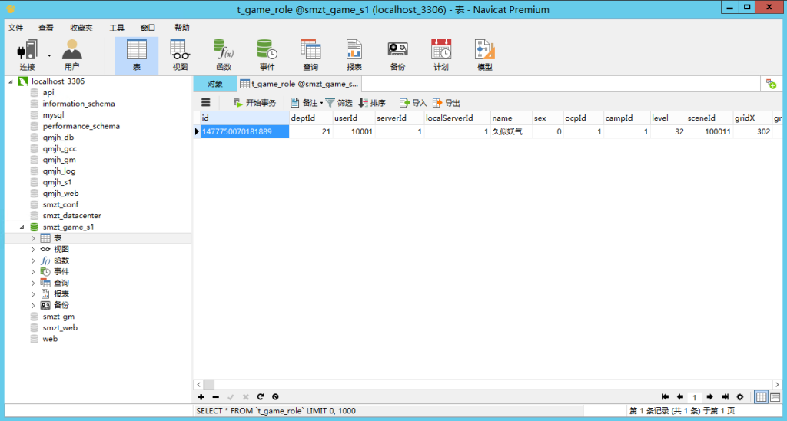Screen dimensions: 787x421
Task: Select the api database
Action: [48, 92]
